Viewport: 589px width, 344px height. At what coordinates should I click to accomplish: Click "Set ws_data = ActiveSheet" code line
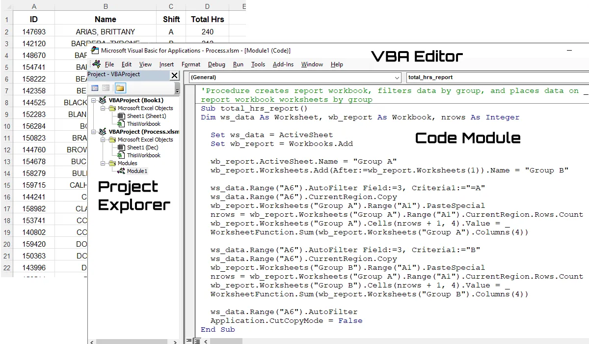pos(272,135)
